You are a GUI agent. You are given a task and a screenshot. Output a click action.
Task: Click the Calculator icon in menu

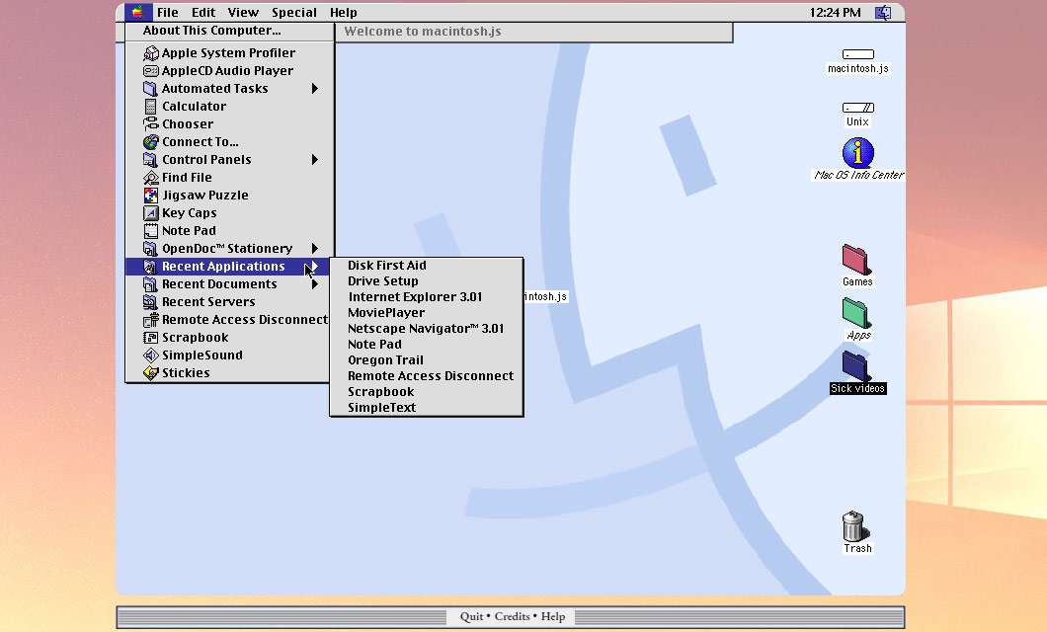tap(151, 106)
